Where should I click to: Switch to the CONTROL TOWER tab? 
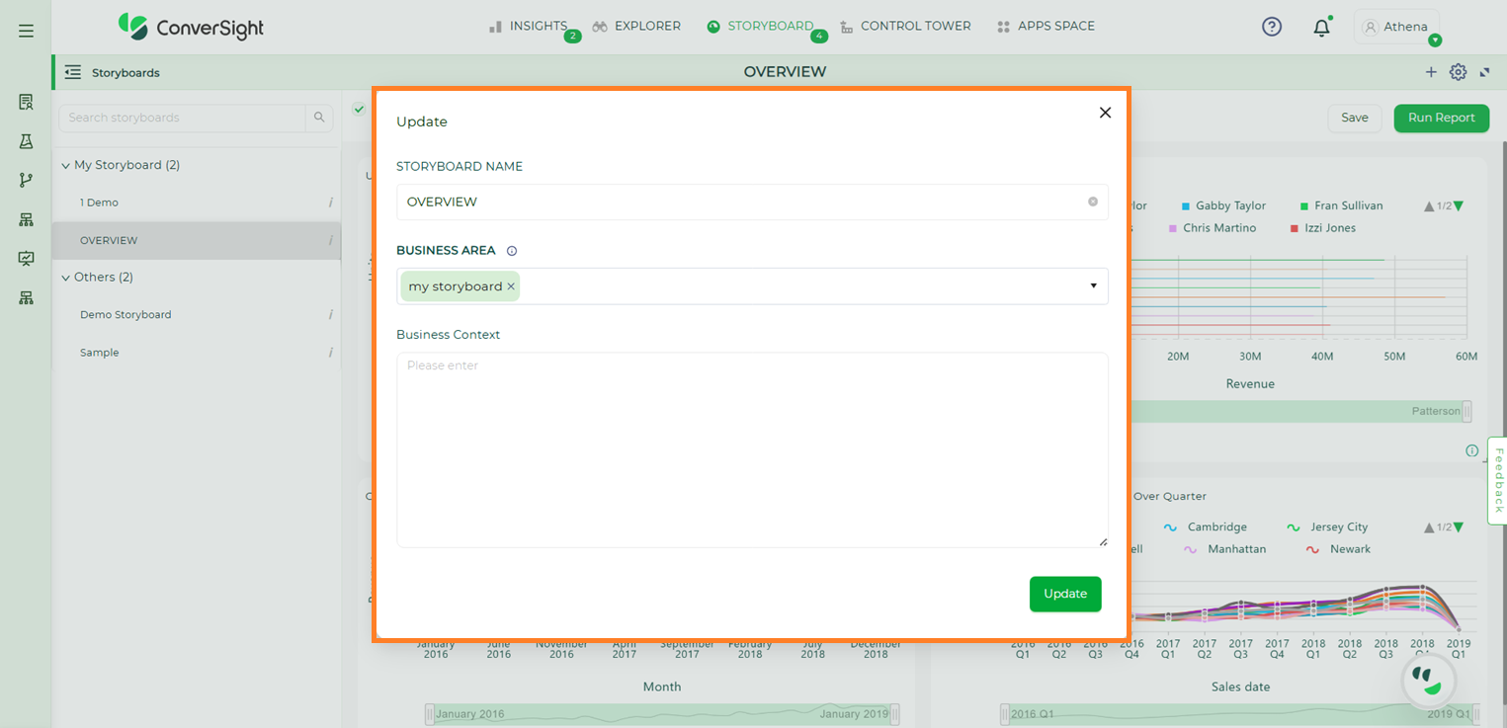tap(905, 27)
